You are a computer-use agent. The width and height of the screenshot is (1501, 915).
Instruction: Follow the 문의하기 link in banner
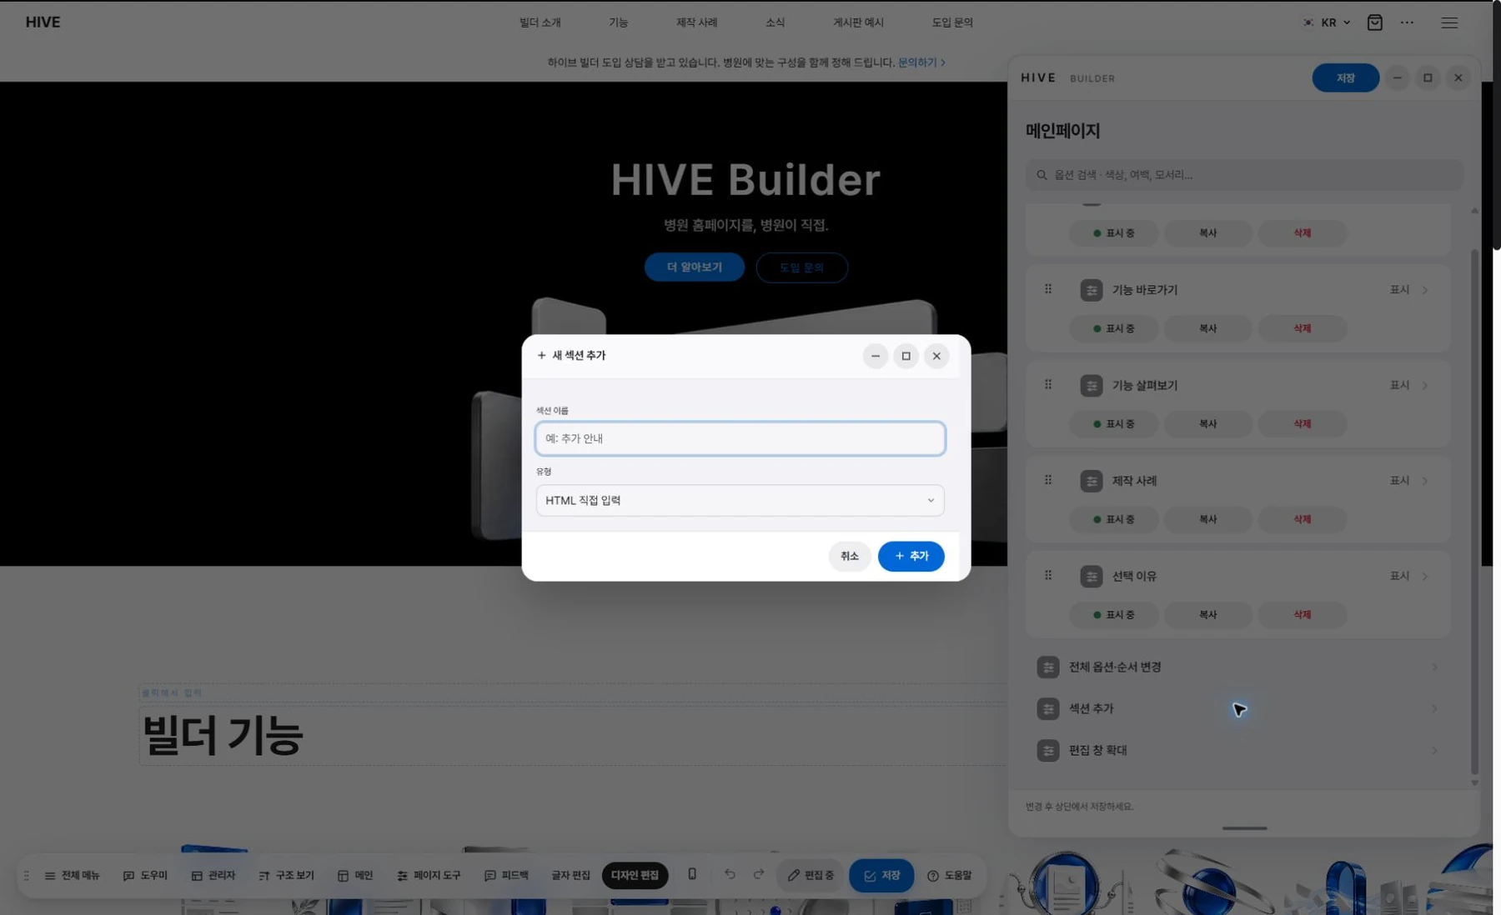[921, 62]
